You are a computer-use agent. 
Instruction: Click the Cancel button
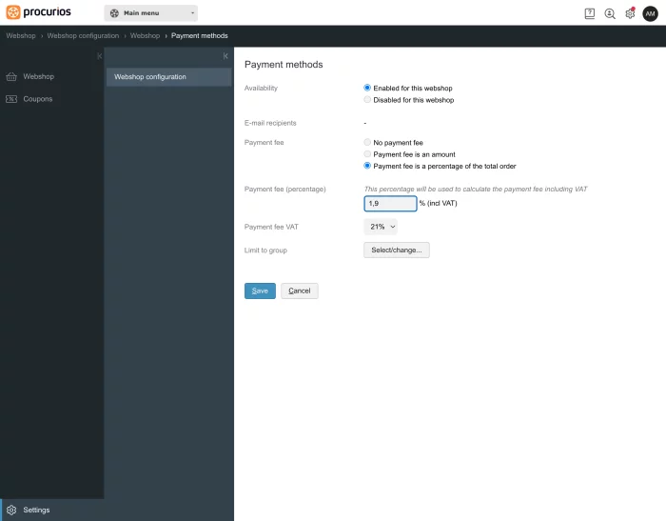click(300, 291)
